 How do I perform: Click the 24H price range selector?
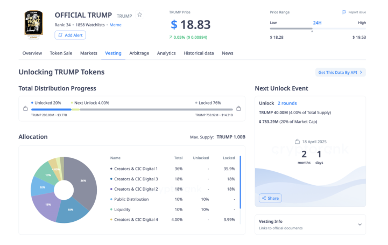[x=317, y=23]
